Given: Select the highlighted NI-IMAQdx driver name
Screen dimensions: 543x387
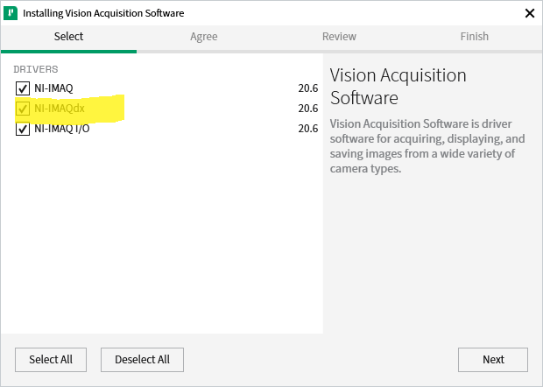Looking at the screenshot, I should (x=60, y=109).
